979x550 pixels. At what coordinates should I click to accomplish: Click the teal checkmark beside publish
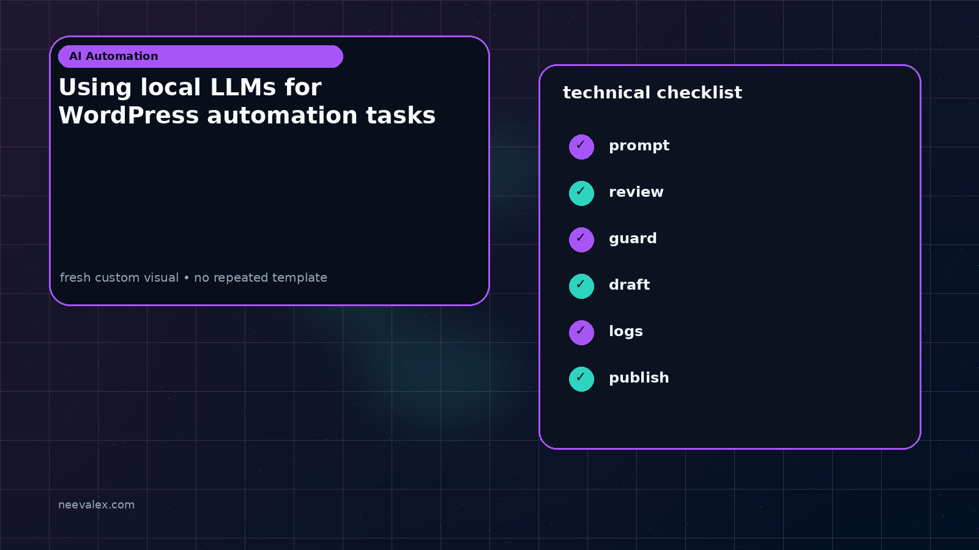click(x=581, y=379)
